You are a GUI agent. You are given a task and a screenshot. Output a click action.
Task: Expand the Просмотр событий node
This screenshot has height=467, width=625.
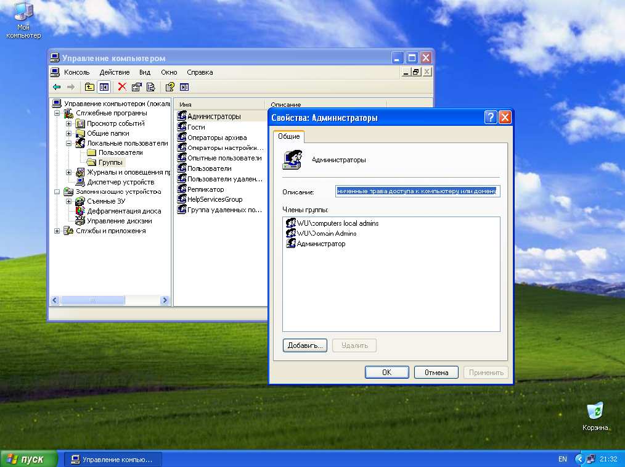[68, 123]
